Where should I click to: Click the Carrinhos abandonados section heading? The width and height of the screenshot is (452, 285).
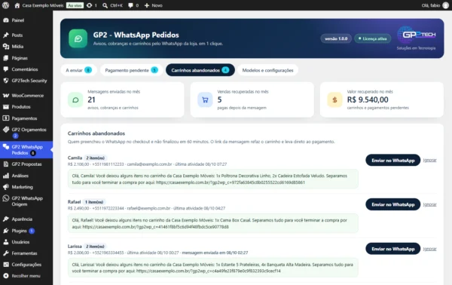tap(96, 133)
